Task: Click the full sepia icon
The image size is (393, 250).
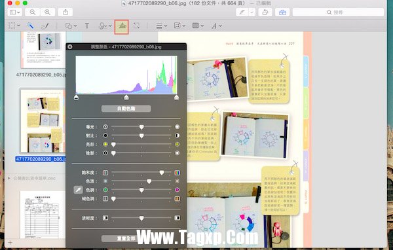Action: (x=178, y=199)
